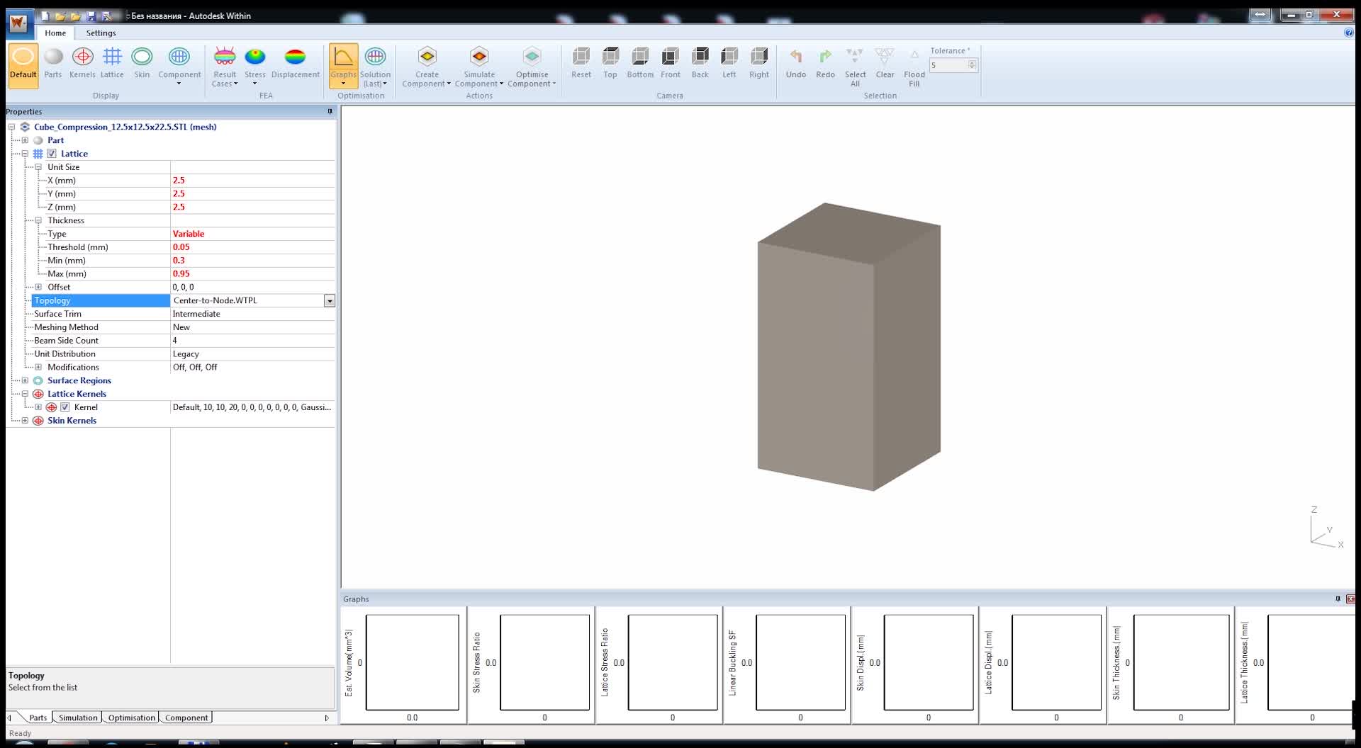Screen dimensions: 1361x748
Task: Set camera to Top view
Action: pyautogui.click(x=610, y=63)
